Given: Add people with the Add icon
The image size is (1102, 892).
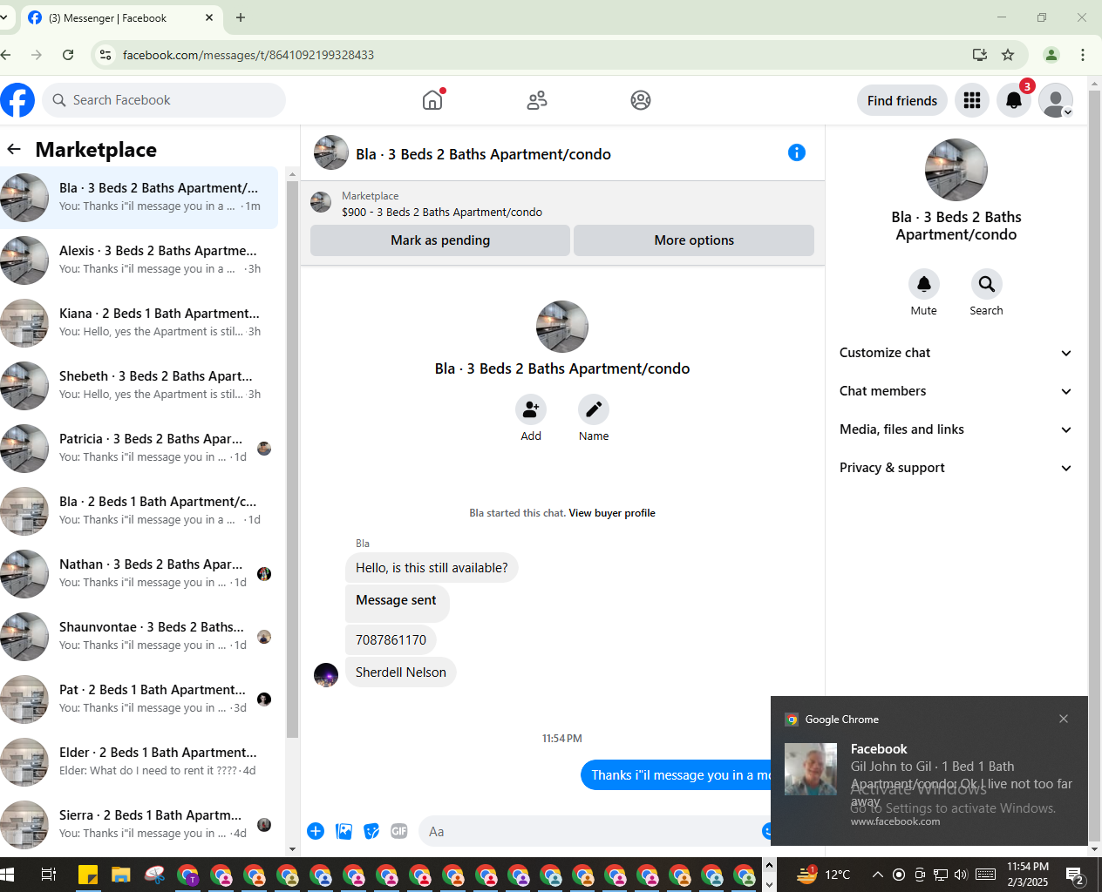Looking at the screenshot, I should pyautogui.click(x=531, y=409).
